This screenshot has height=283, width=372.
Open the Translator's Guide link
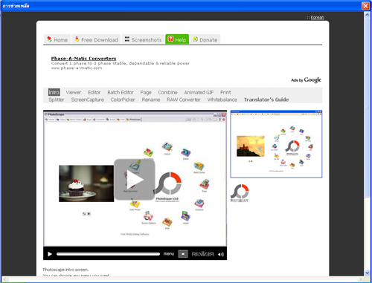266,100
